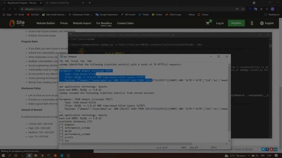The height and width of the screenshot is (158, 282).
Task: Maximize the Notepad window
Action: click(x=219, y=57)
